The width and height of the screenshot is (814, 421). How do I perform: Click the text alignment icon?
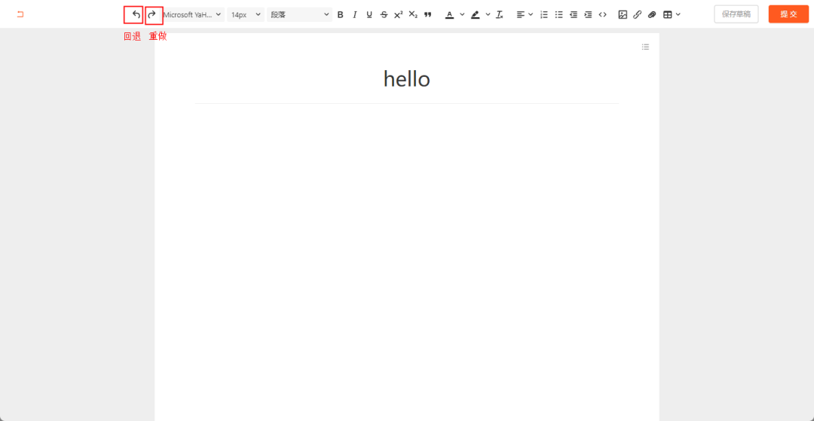click(521, 14)
